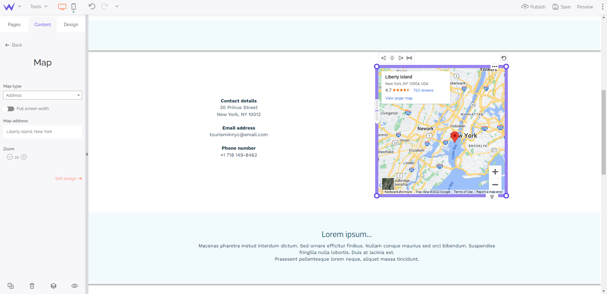Image resolution: width=607 pixels, height=294 pixels.
Task: Open the map element's three-dot options
Action: (495, 66)
